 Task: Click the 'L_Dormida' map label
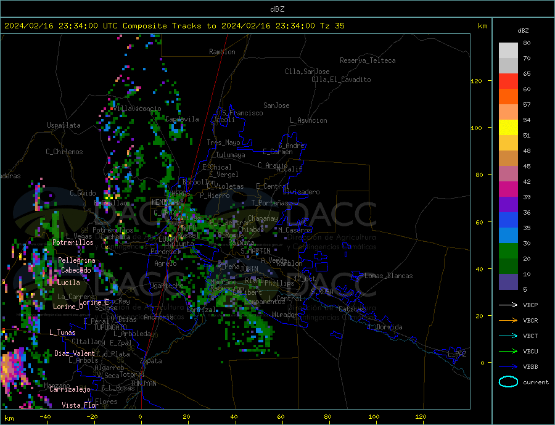coord(385,327)
